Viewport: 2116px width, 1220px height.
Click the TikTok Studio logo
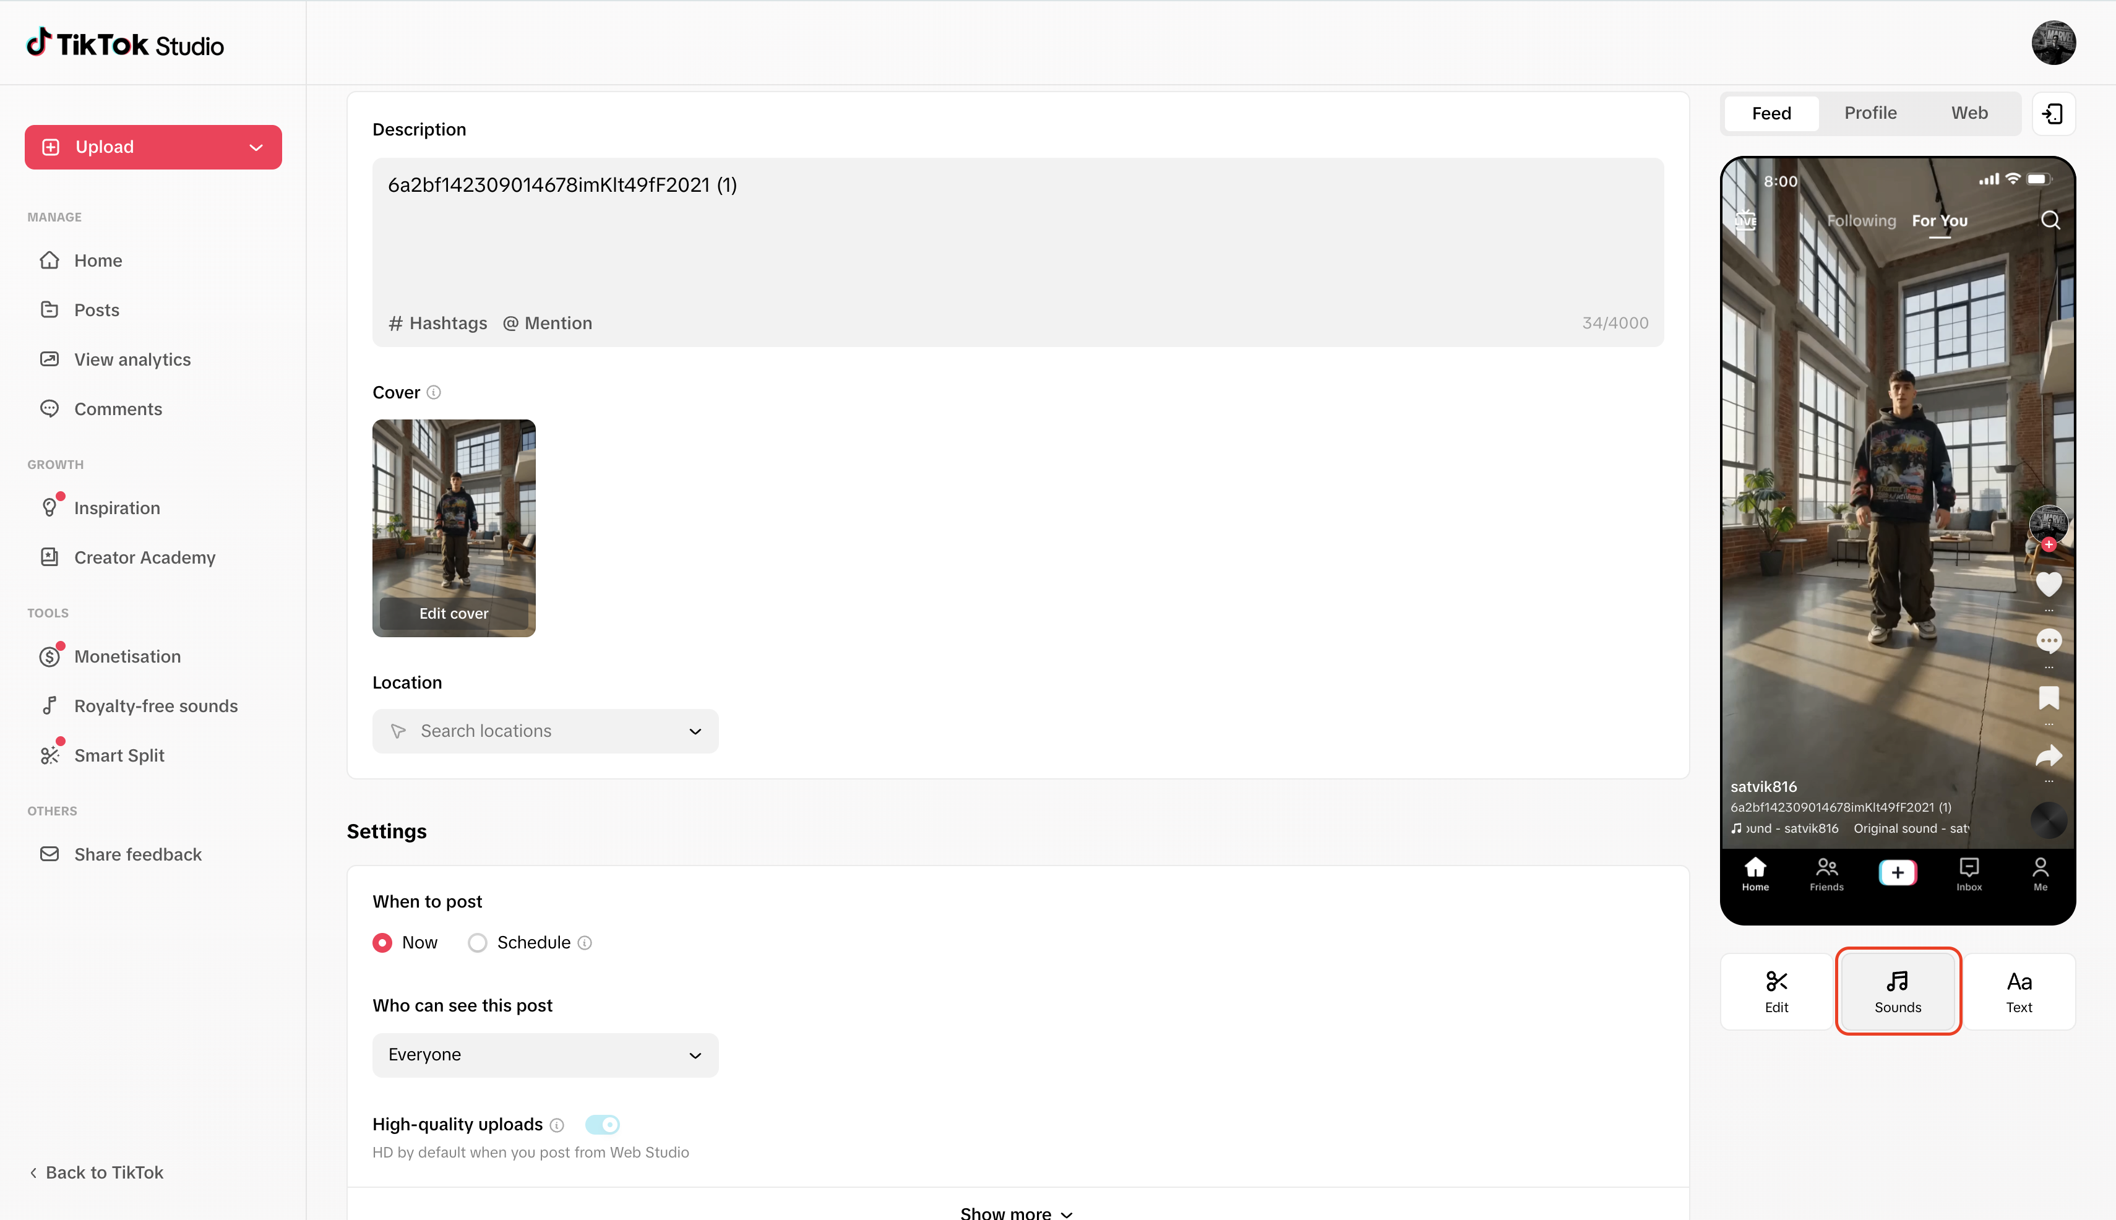click(126, 43)
